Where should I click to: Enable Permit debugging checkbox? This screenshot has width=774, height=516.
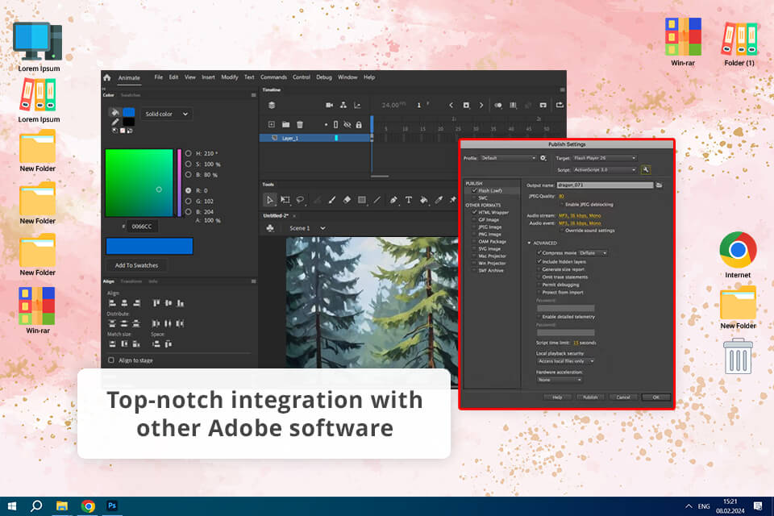tap(539, 285)
